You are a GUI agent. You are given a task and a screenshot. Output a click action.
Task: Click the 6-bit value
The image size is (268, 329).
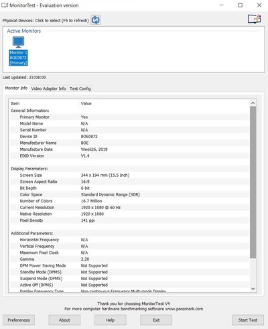(85, 188)
